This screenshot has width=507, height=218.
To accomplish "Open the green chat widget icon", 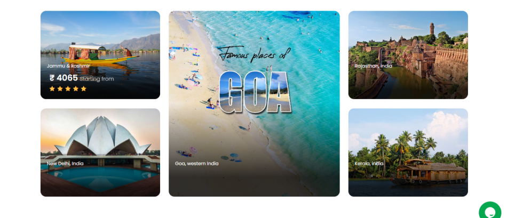I will tap(490, 210).
